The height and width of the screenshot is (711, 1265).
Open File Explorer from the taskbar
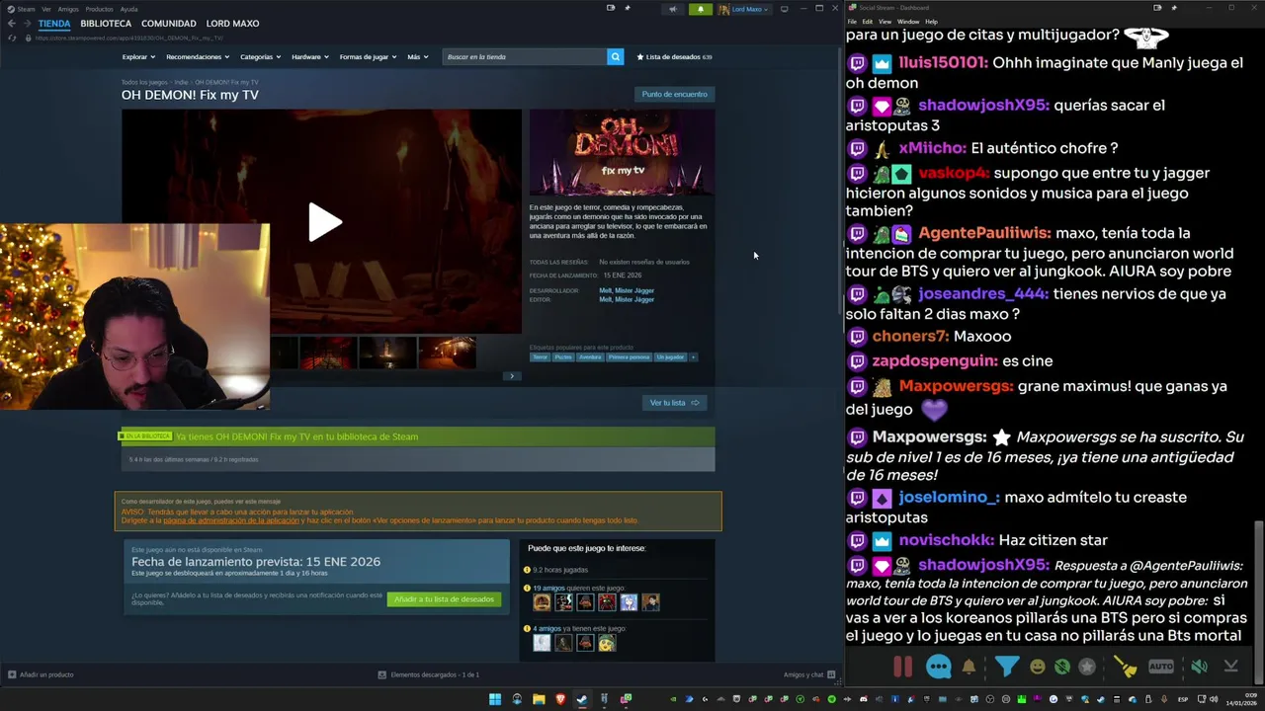click(x=539, y=699)
